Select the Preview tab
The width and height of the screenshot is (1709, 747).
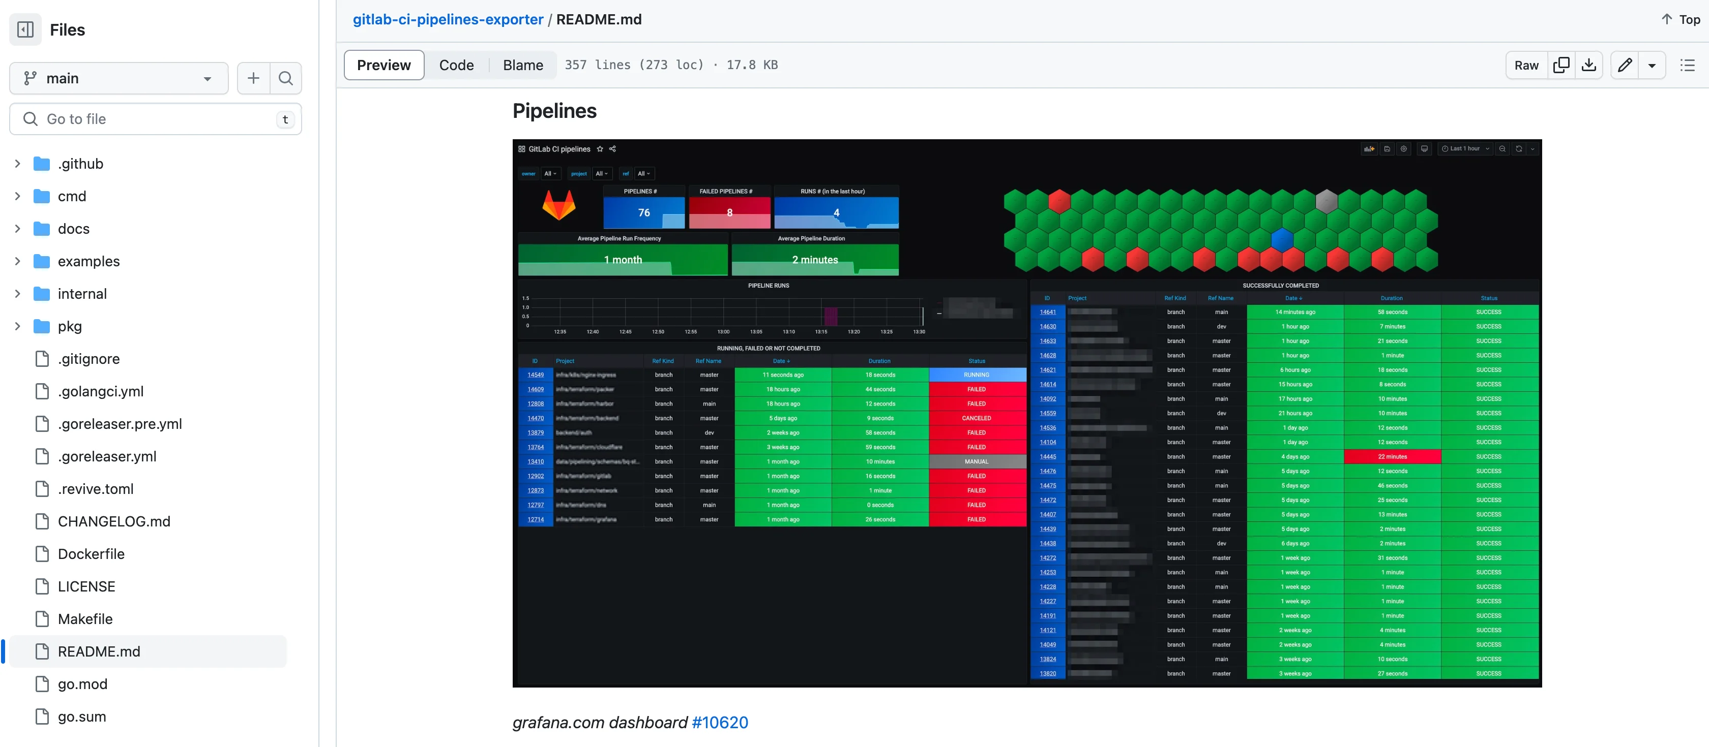(x=384, y=65)
